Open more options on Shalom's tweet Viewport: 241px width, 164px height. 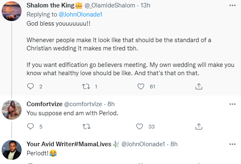tap(232, 5)
